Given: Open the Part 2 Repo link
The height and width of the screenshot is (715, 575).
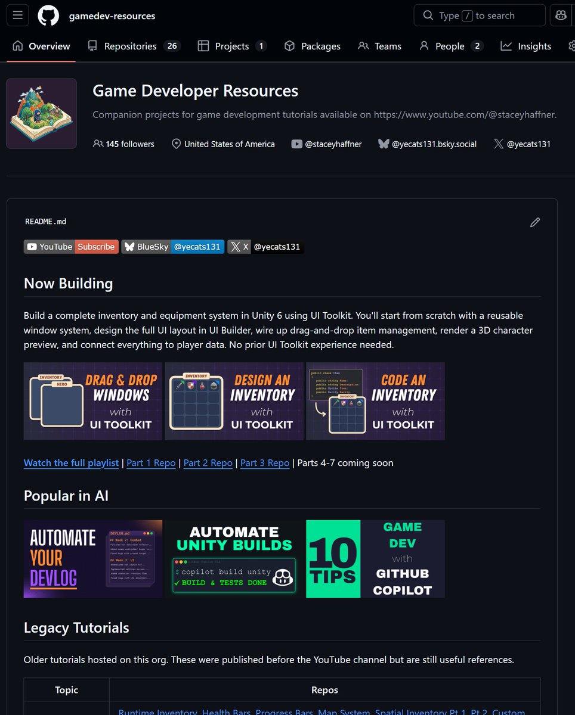Looking at the screenshot, I should click(x=208, y=463).
